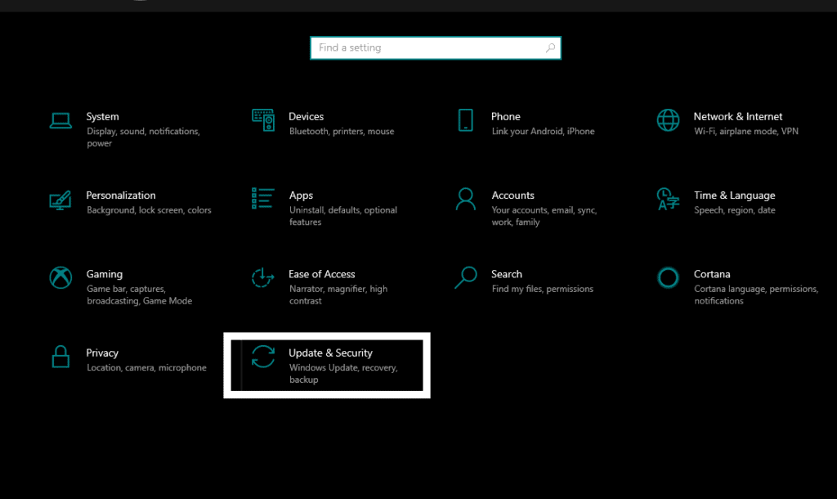
Task: Open the Devices keyboard and speaker icon
Action: coord(263,120)
